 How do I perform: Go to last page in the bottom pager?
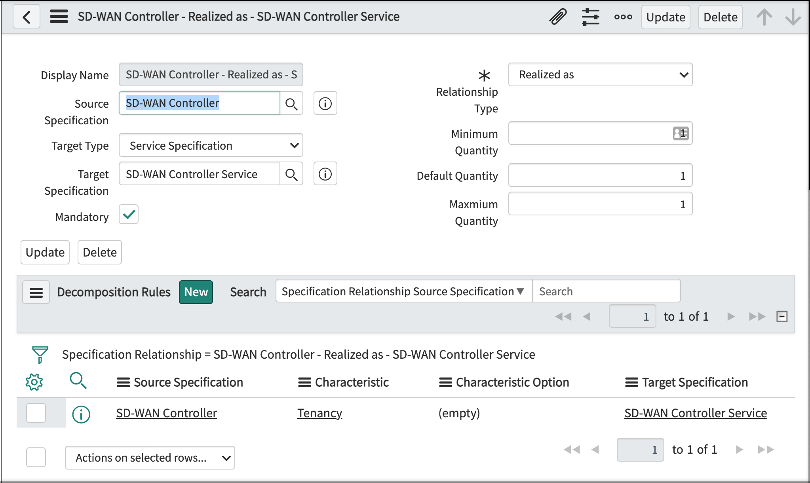click(x=766, y=449)
